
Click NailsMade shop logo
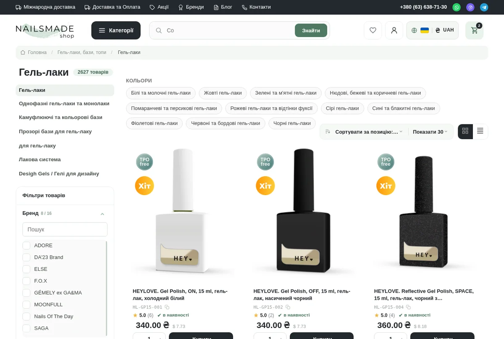coord(45,31)
